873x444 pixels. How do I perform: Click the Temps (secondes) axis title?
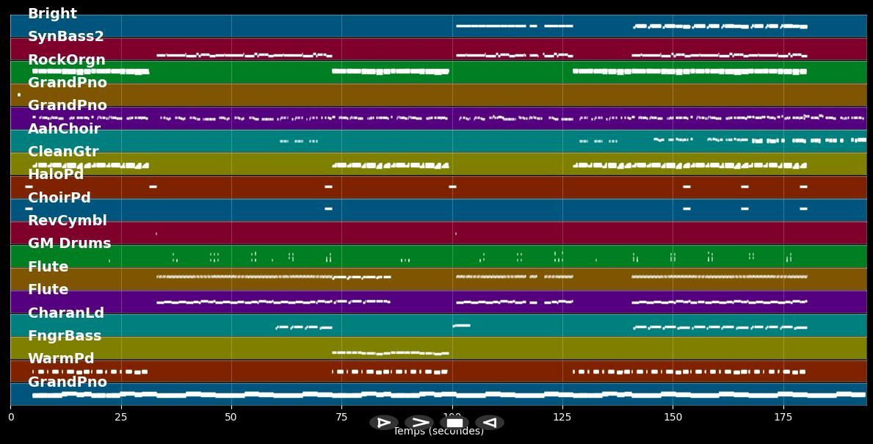tap(439, 432)
